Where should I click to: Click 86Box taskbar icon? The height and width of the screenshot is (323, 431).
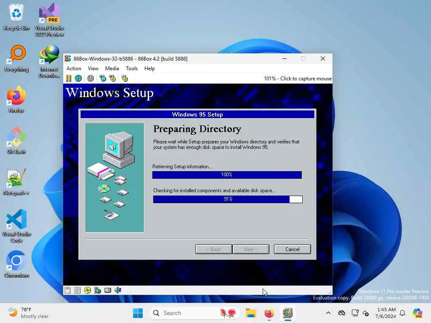[x=287, y=313]
